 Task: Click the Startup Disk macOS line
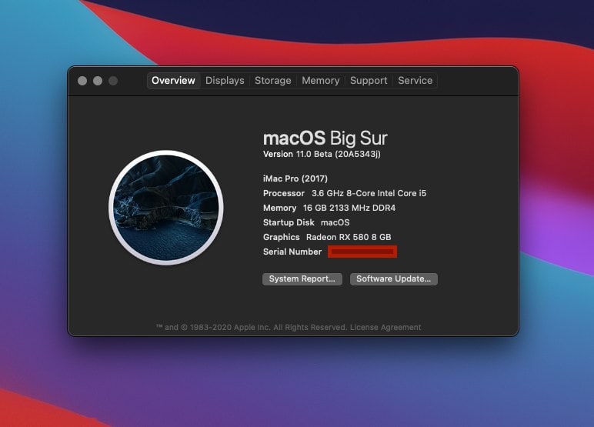[x=306, y=222]
